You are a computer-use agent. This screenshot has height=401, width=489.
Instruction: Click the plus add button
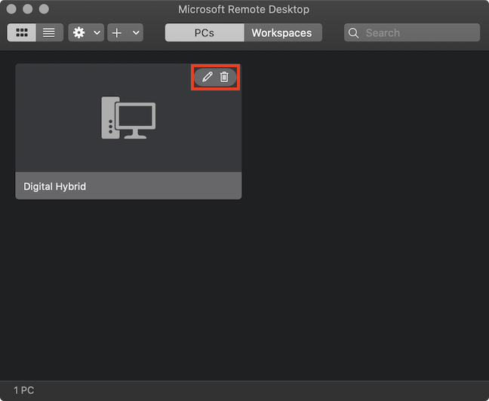pyautogui.click(x=117, y=32)
